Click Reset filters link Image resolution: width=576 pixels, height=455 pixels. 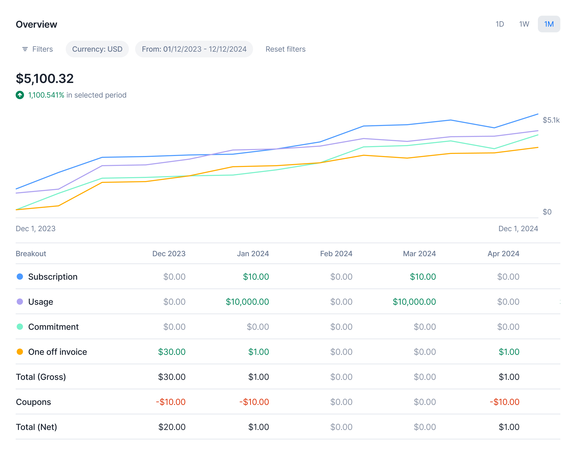[285, 49]
